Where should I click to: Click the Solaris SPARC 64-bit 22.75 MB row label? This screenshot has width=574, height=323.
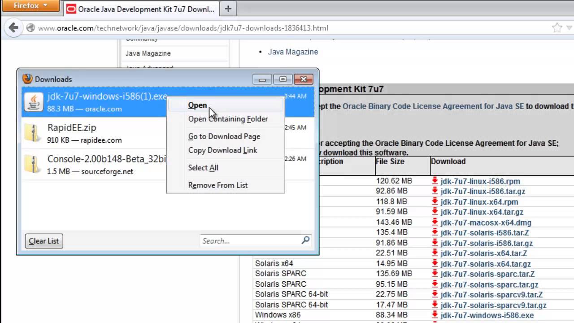click(x=291, y=294)
